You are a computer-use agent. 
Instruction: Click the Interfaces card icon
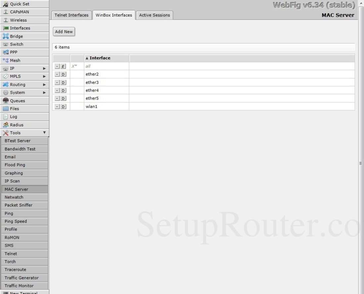(6, 28)
